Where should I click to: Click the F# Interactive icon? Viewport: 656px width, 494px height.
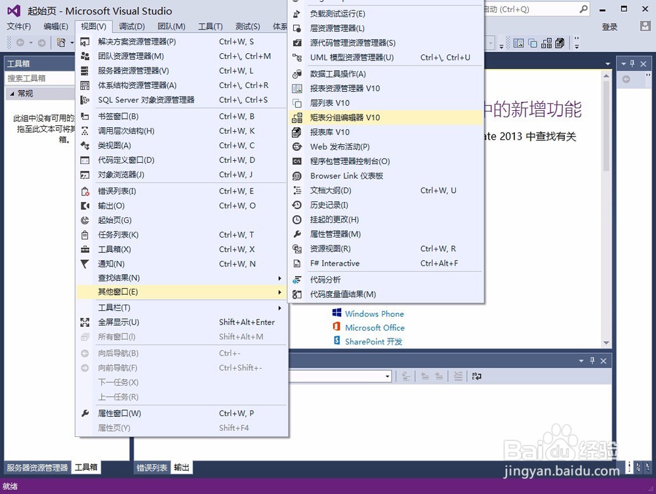[297, 264]
